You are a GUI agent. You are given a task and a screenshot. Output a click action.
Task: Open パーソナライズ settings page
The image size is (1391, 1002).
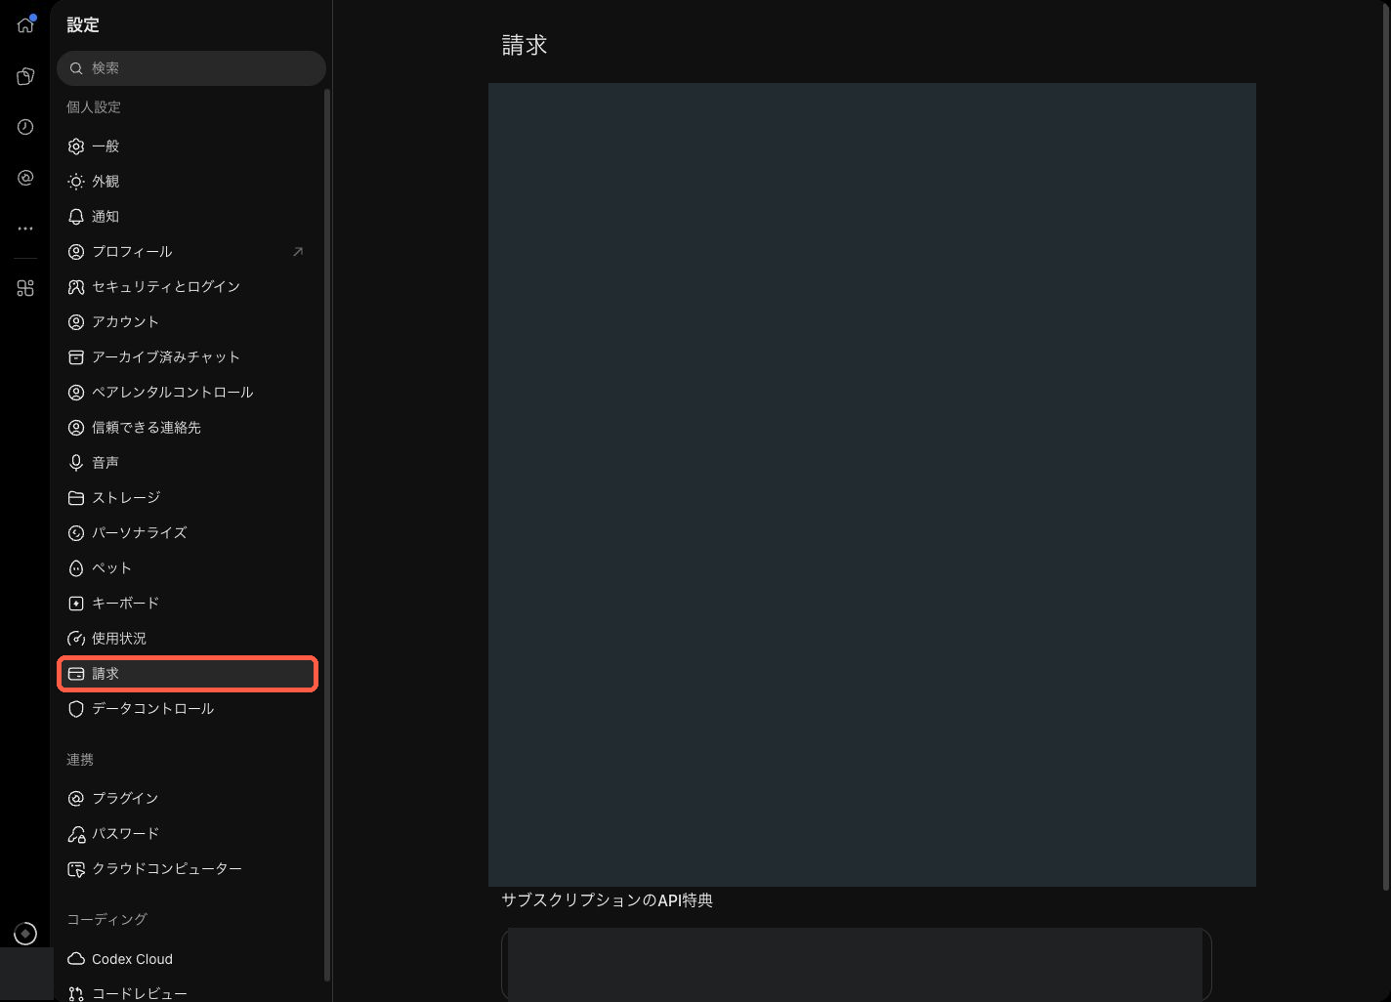[188, 533]
